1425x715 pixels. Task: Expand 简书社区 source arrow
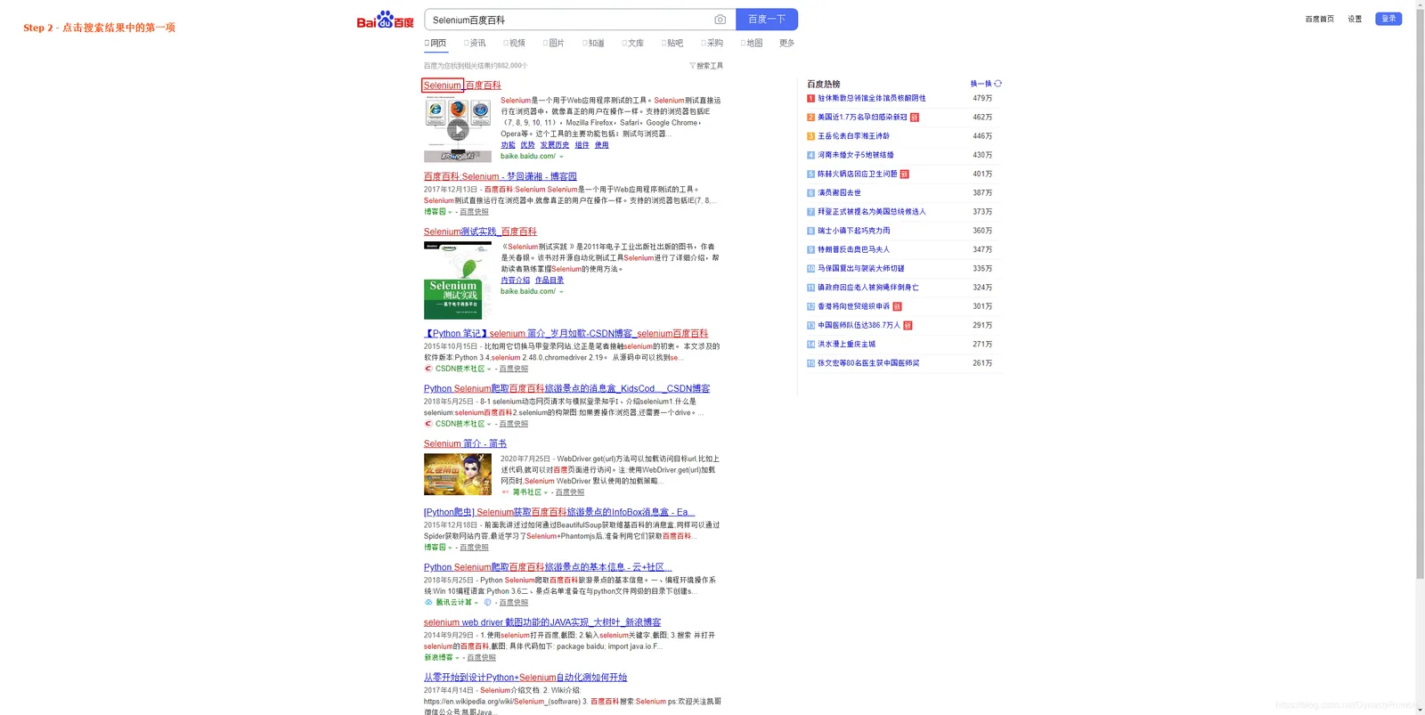click(x=546, y=492)
